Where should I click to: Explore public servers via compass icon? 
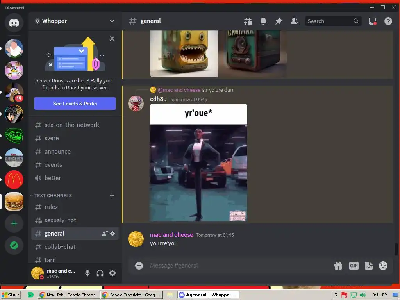[14, 245]
